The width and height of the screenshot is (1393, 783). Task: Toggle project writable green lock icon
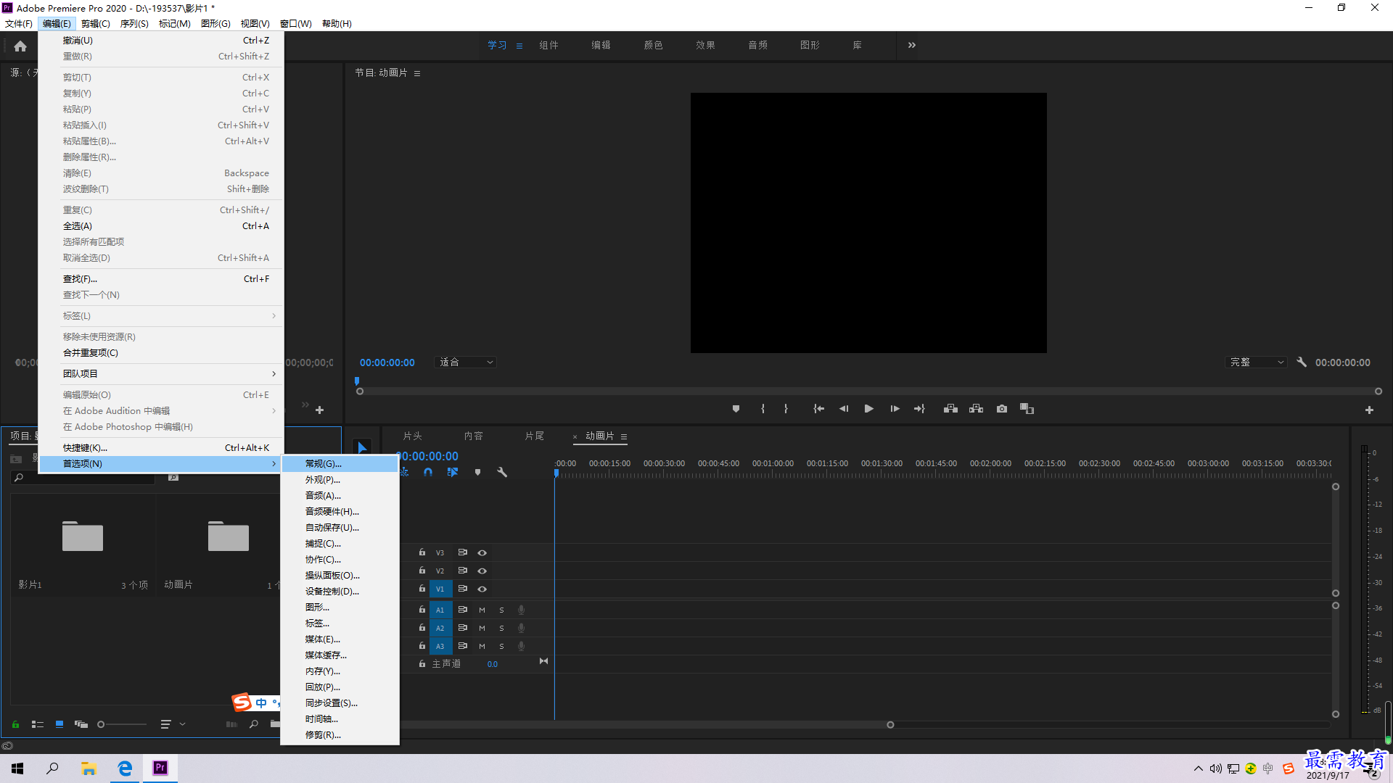coord(15,724)
